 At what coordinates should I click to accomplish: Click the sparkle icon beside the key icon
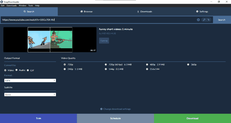point(208,20)
